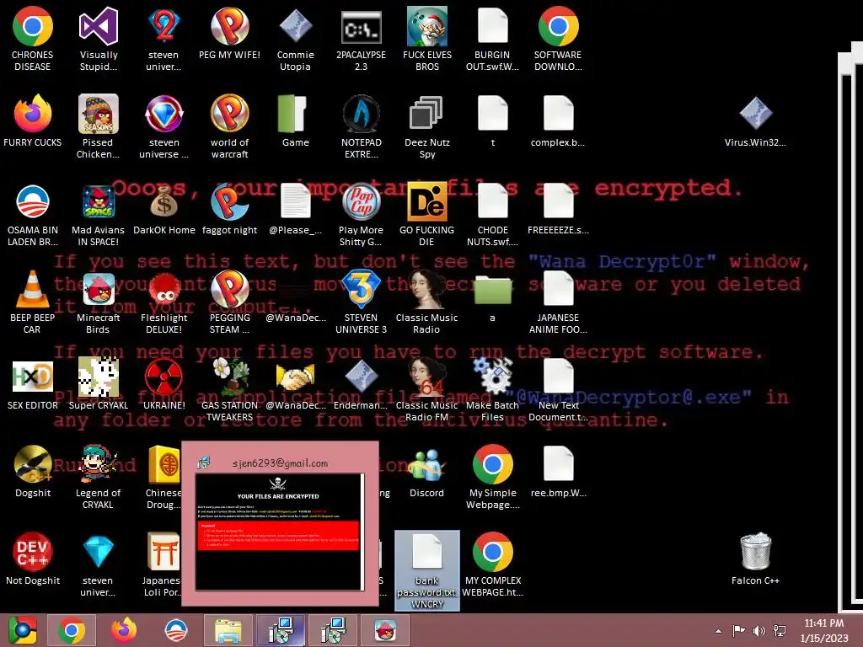Open Chrome from the taskbar
Screen dimensions: 863x647
[x=71, y=630]
